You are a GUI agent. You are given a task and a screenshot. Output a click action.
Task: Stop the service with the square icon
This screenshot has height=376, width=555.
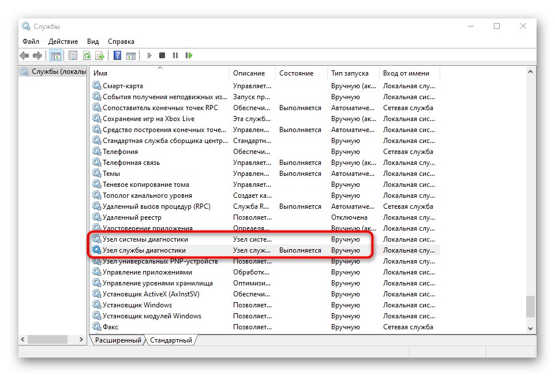162,55
